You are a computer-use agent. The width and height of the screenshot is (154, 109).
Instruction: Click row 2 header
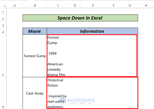[3, 19]
